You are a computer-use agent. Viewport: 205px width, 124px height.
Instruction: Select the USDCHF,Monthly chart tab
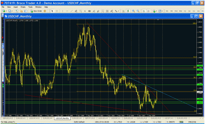click(x=62, y=118)
